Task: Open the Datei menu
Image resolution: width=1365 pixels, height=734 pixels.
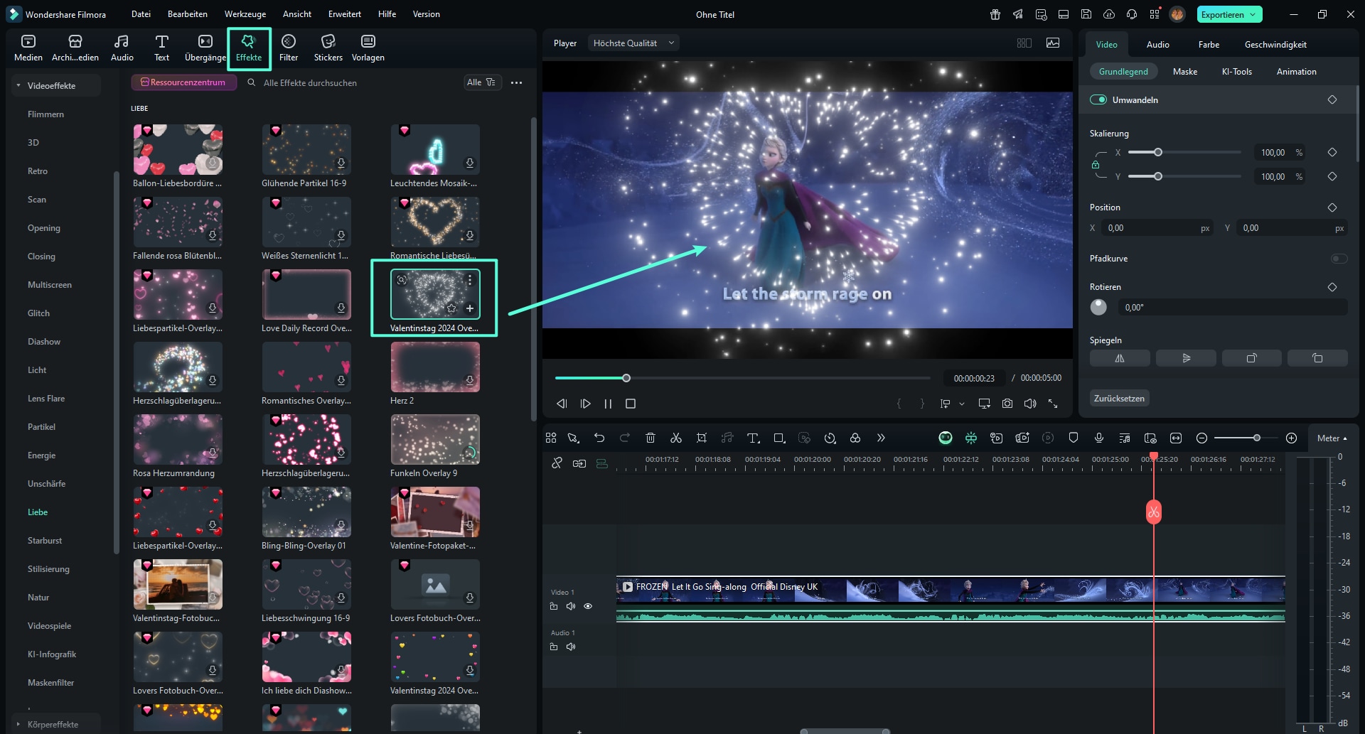Action: click(141, 14)
